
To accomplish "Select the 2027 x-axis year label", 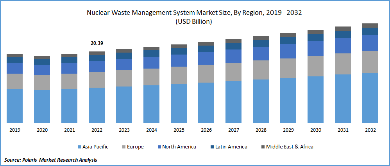I will [233, 130].
